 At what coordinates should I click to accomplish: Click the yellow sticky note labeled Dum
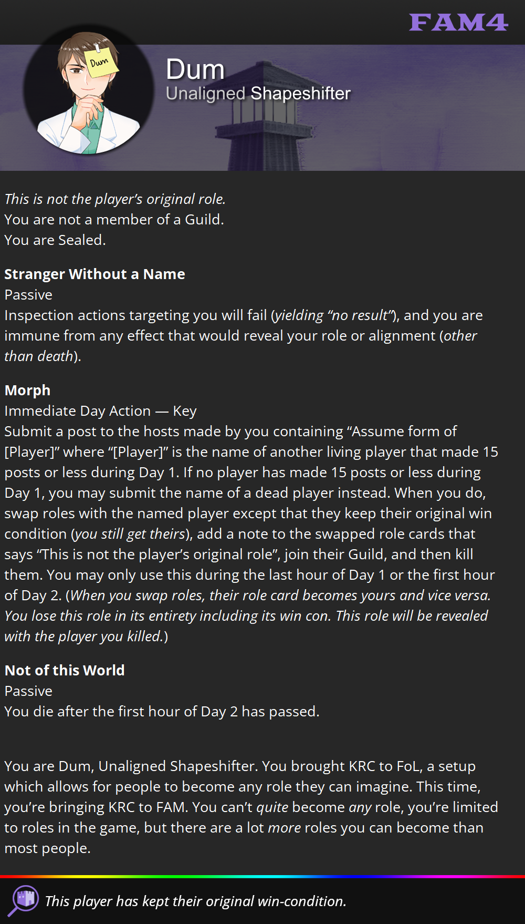[x=101, y=63]
